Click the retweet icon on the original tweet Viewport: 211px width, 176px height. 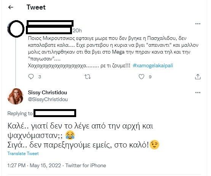tap(88, 77)
